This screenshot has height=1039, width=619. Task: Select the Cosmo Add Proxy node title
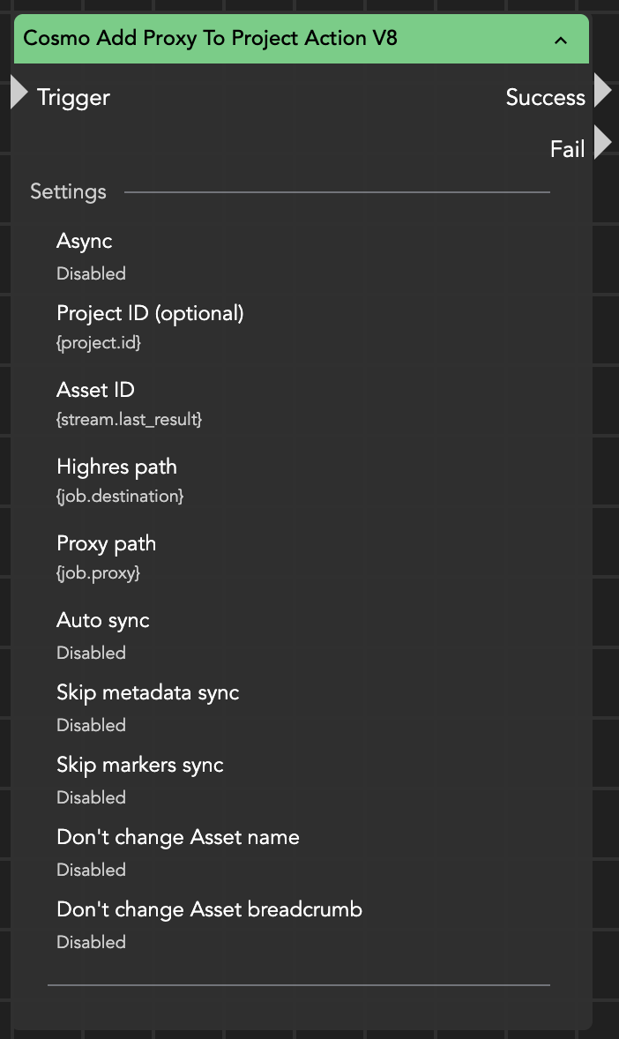pyautogui.click(x=210, y=39)
